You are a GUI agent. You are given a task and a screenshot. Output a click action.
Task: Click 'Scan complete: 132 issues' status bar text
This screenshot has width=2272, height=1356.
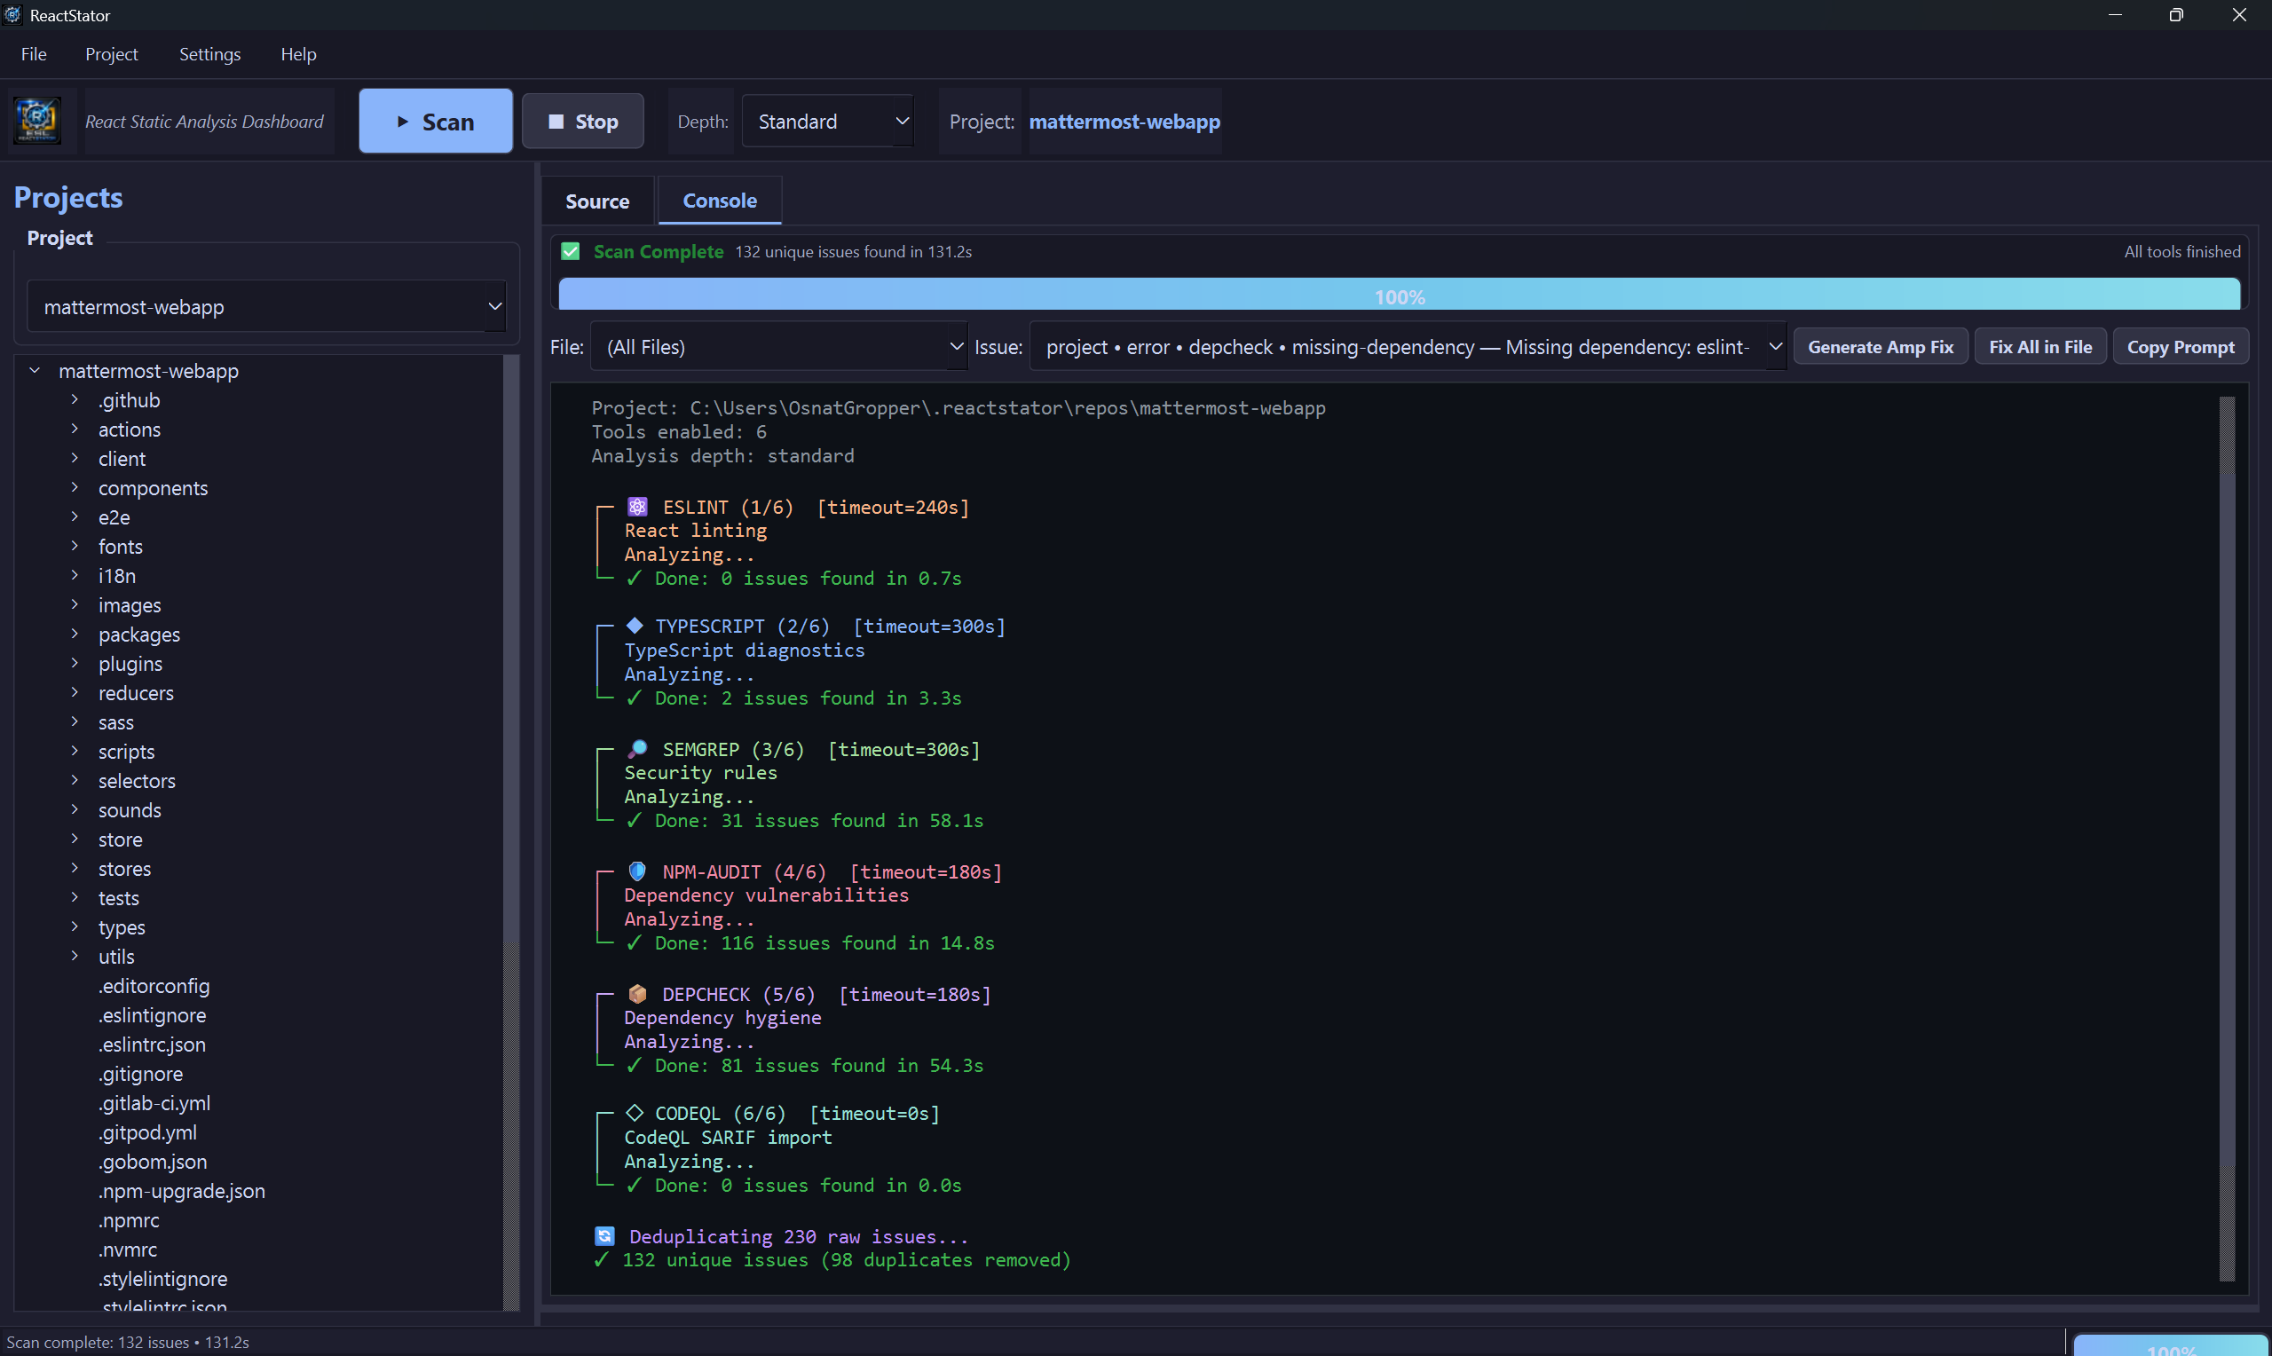tap(128, 1342)
